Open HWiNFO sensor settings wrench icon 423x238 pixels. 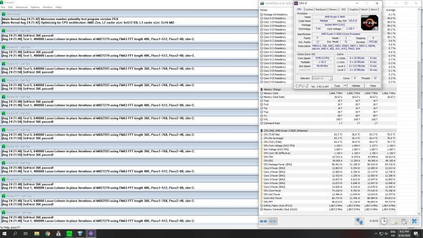404,221
